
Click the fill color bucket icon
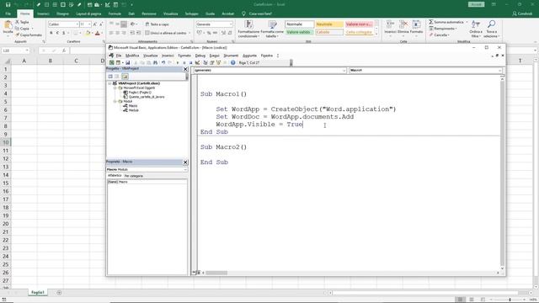[x=88, y=33]
